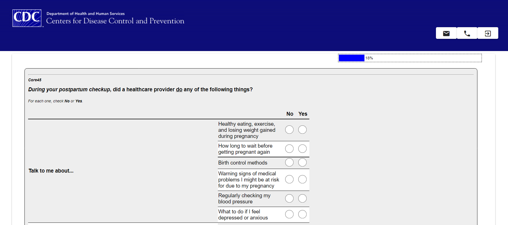508x225 pixels.
Task: Mark Yes for warning signs of medical problems
Action: click(302, 179)
